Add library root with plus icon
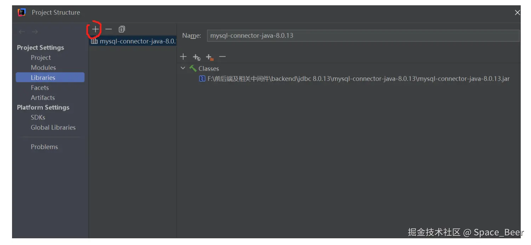Screen dimensions: 531x245 coord(183,57)
